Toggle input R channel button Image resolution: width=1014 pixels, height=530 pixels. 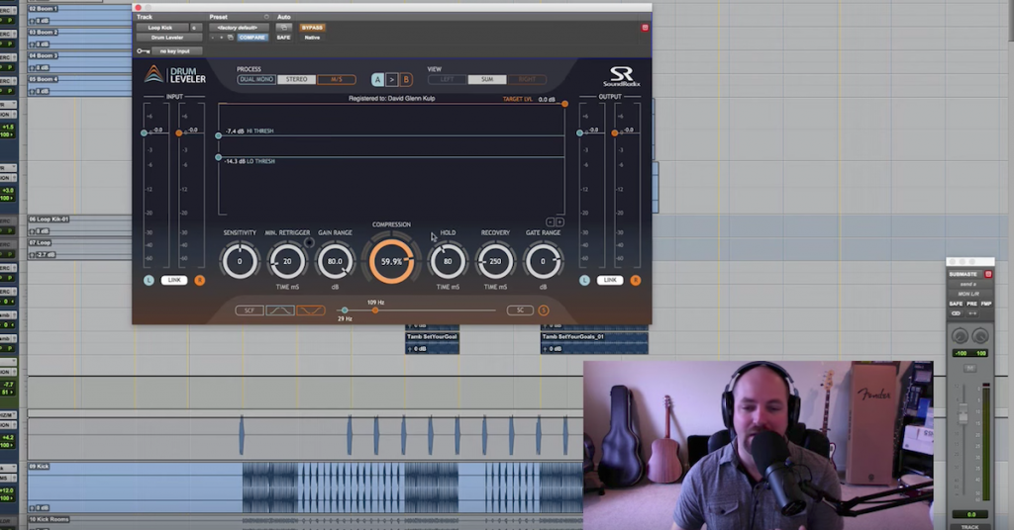pyautogui.click(x=200, y=280)
